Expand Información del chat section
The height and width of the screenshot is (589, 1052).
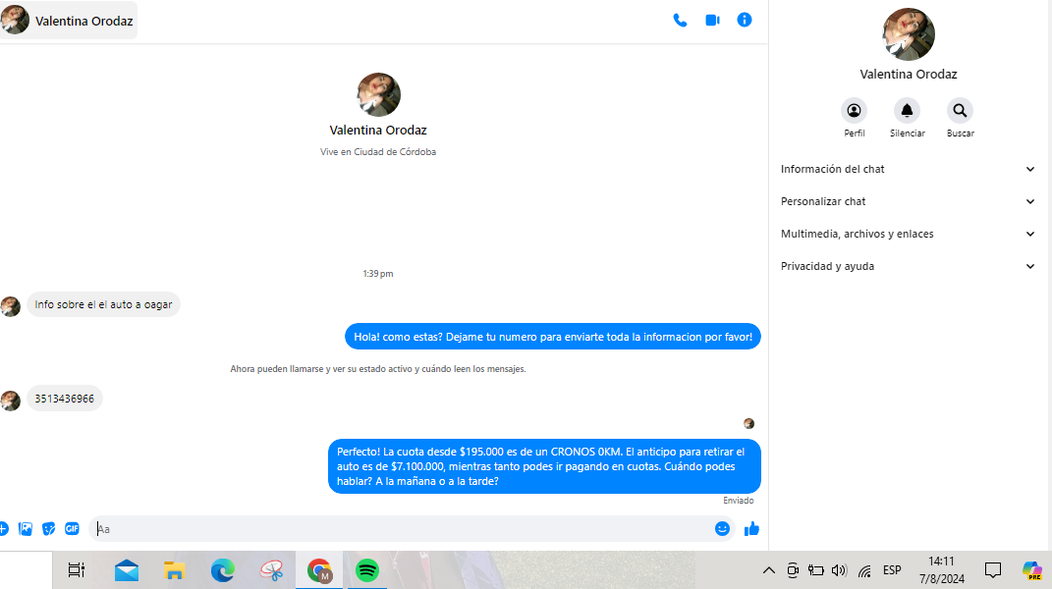(909, 169)
